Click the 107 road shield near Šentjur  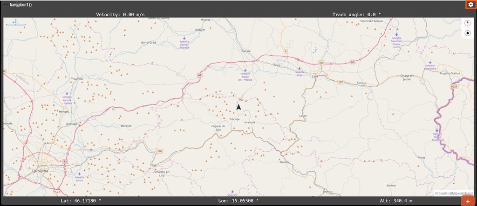[x=341, y=82]
